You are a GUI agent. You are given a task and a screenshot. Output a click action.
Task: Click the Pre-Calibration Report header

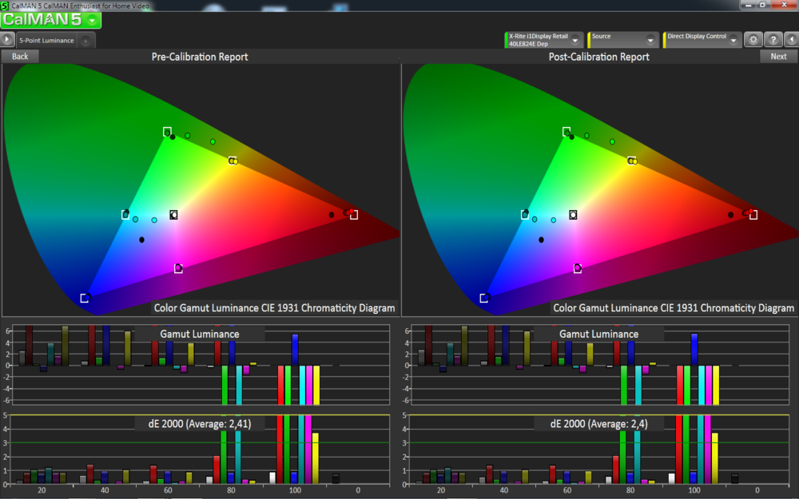[198, 56]
